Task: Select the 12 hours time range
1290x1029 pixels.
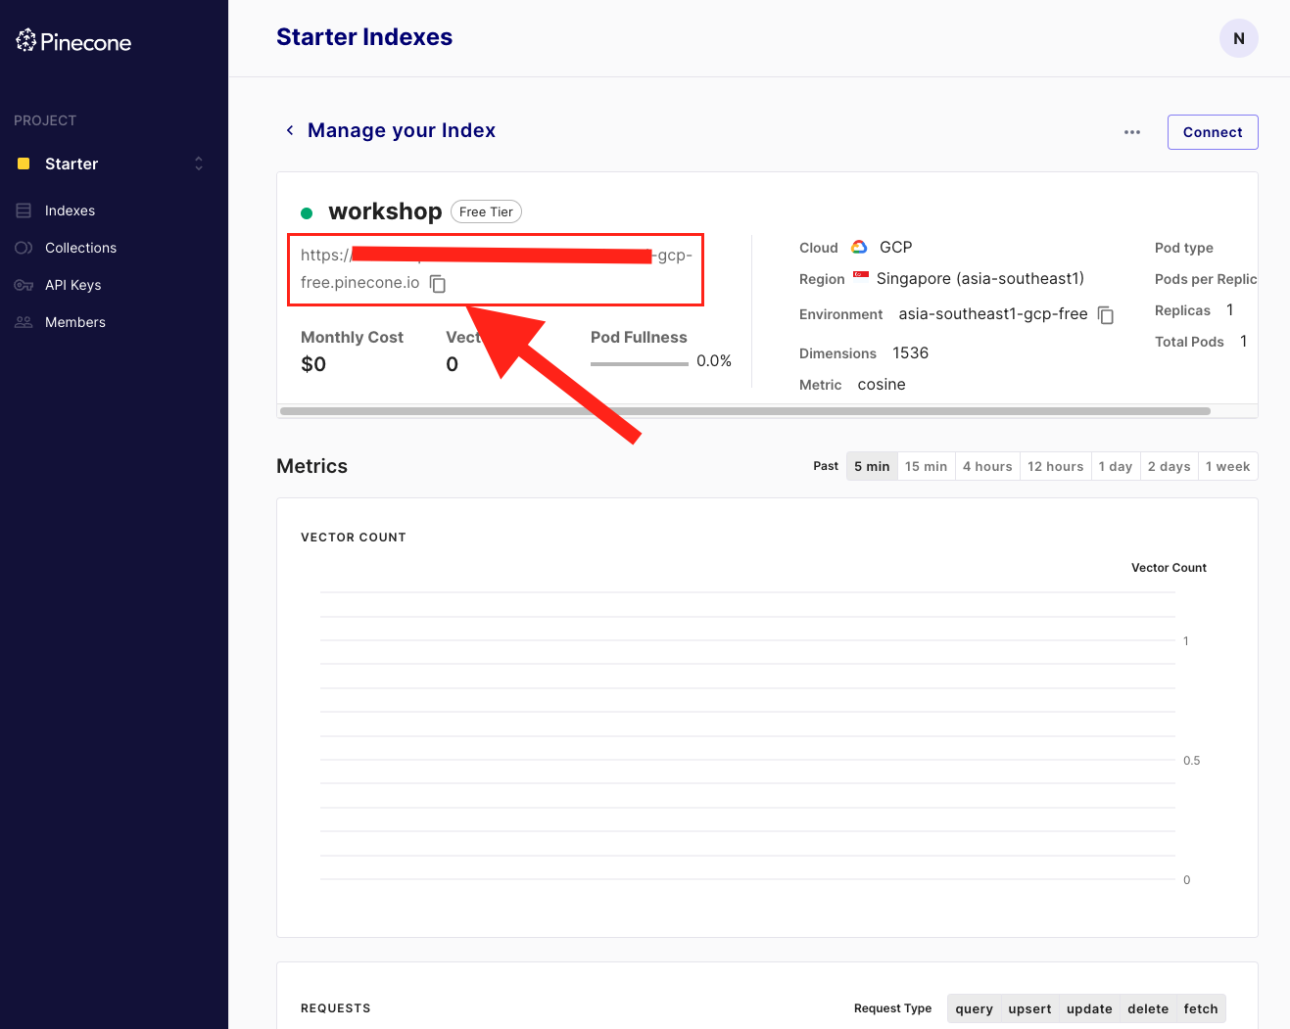Action: [x=1056, y=466]
